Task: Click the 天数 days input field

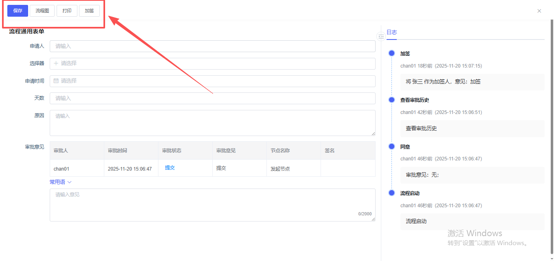Action: pos(212,98)
